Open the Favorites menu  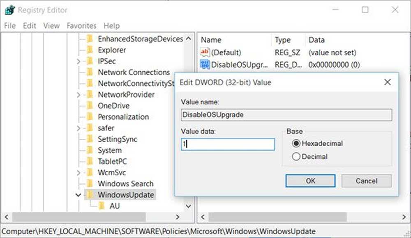[81, 26]
